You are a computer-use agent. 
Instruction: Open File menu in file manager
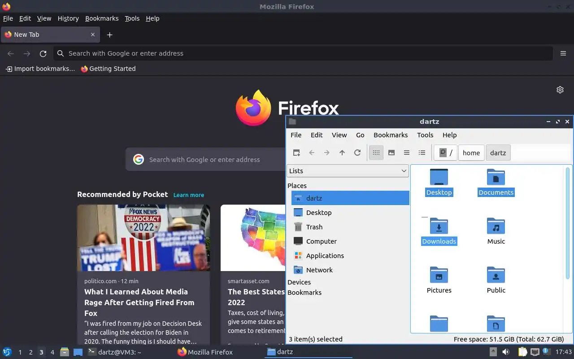click(x=296, y=135)
